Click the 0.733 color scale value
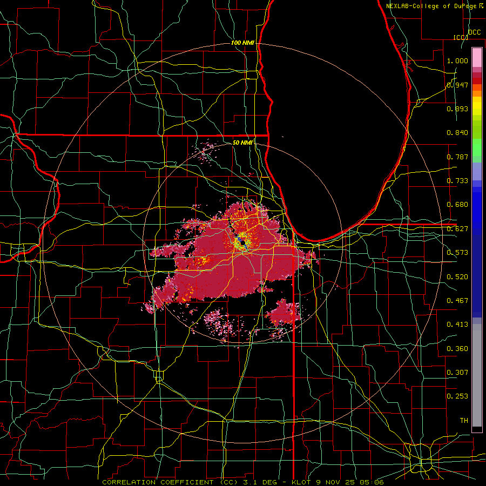This screenshot has width=486, height=486. coord(457,181)
